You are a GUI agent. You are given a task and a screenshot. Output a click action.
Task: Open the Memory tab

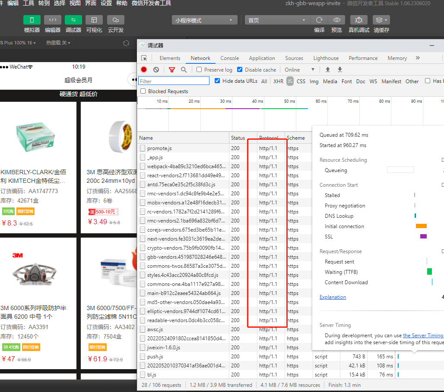pyautogui.click(x=397, y=58)
